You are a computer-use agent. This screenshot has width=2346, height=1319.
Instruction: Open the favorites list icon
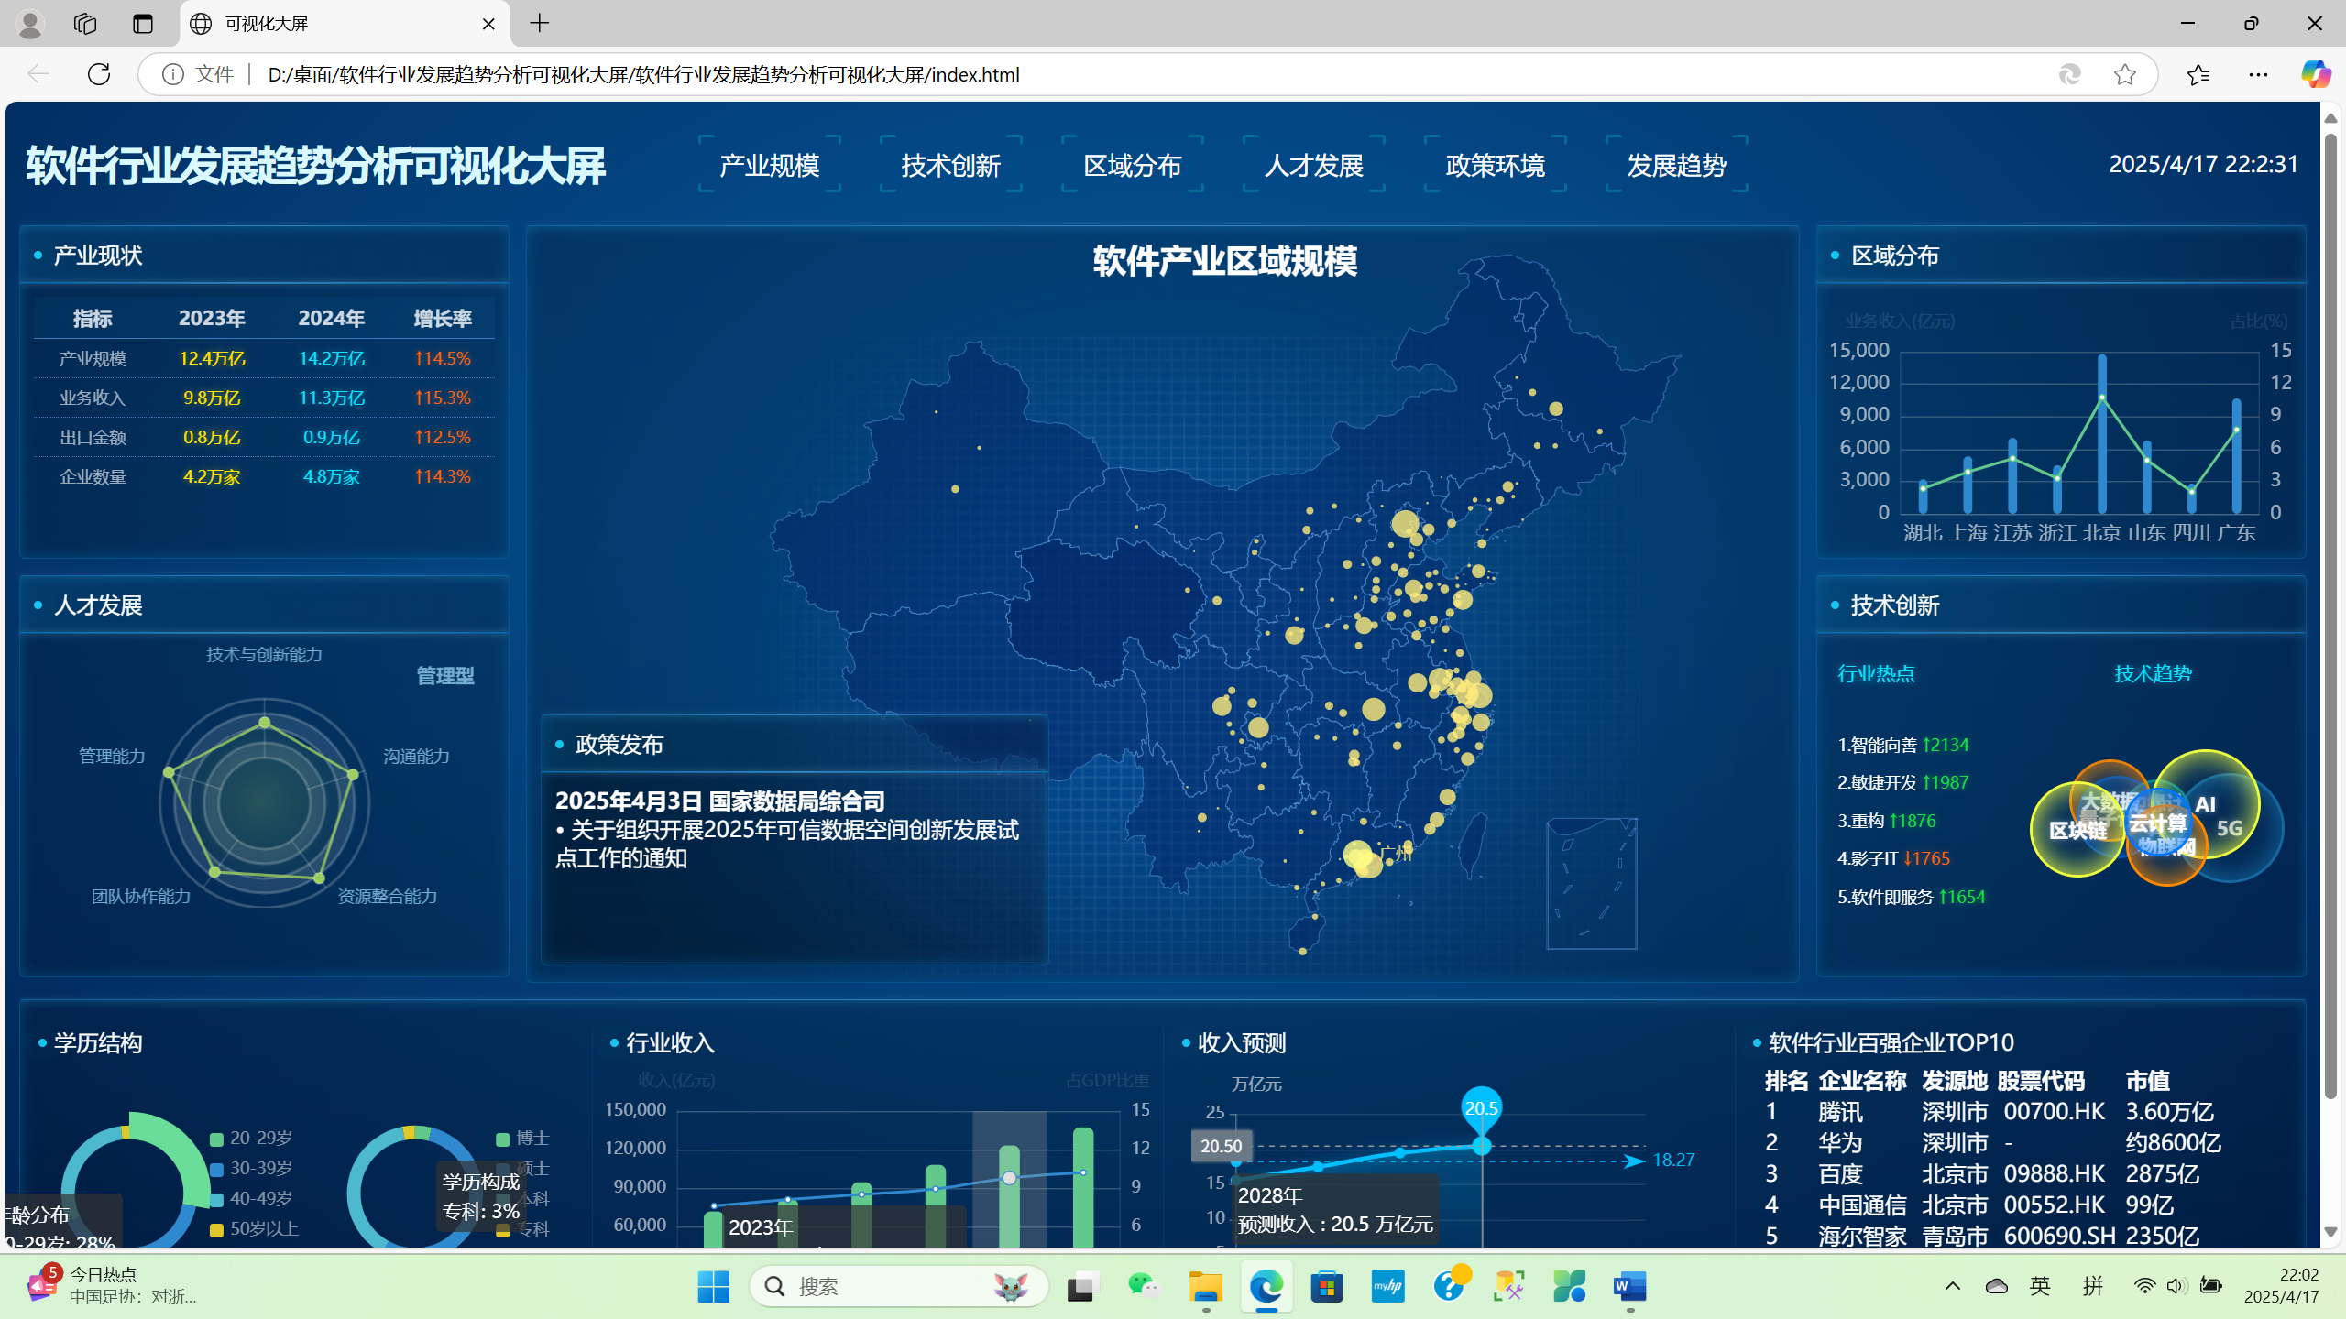[x=2198, y=74]
